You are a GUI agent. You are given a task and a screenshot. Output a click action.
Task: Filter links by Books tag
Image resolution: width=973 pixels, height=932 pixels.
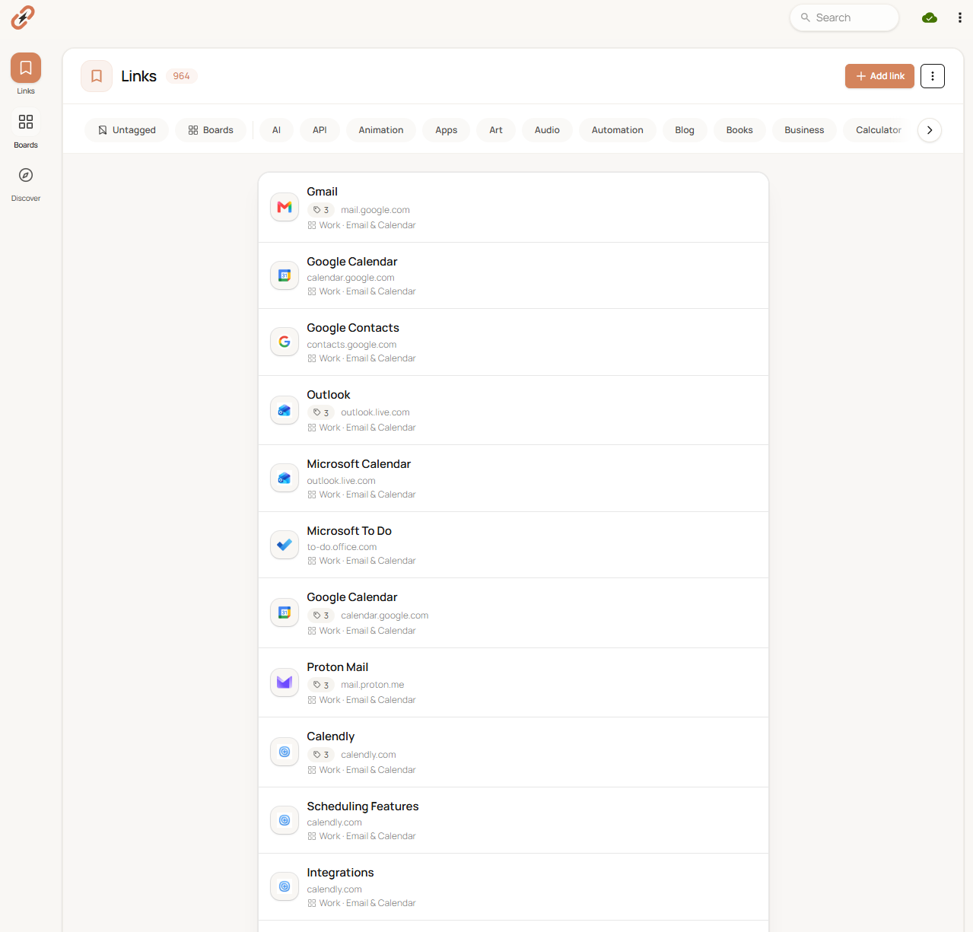[739, 130]
